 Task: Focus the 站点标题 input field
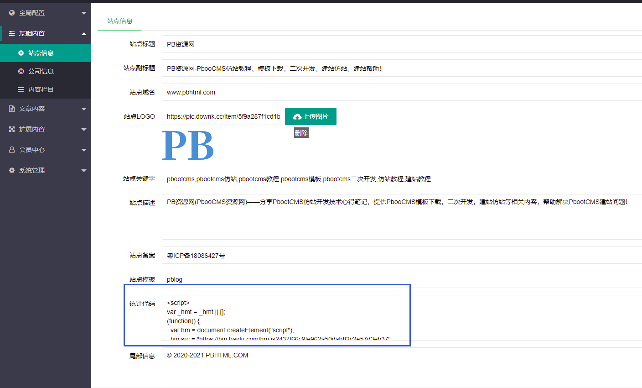click(402, 44)
